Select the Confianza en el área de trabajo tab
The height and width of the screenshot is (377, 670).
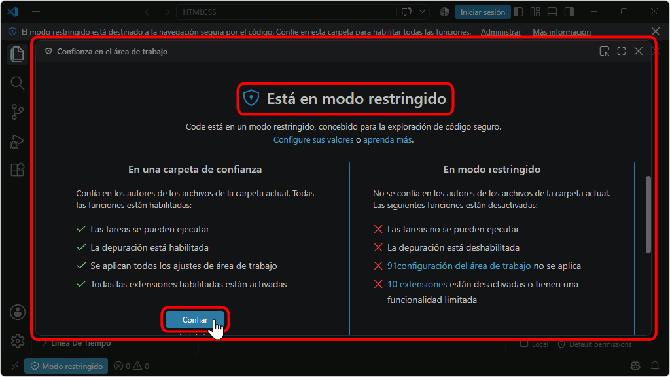pyautogui.click(x=107, y=52)
